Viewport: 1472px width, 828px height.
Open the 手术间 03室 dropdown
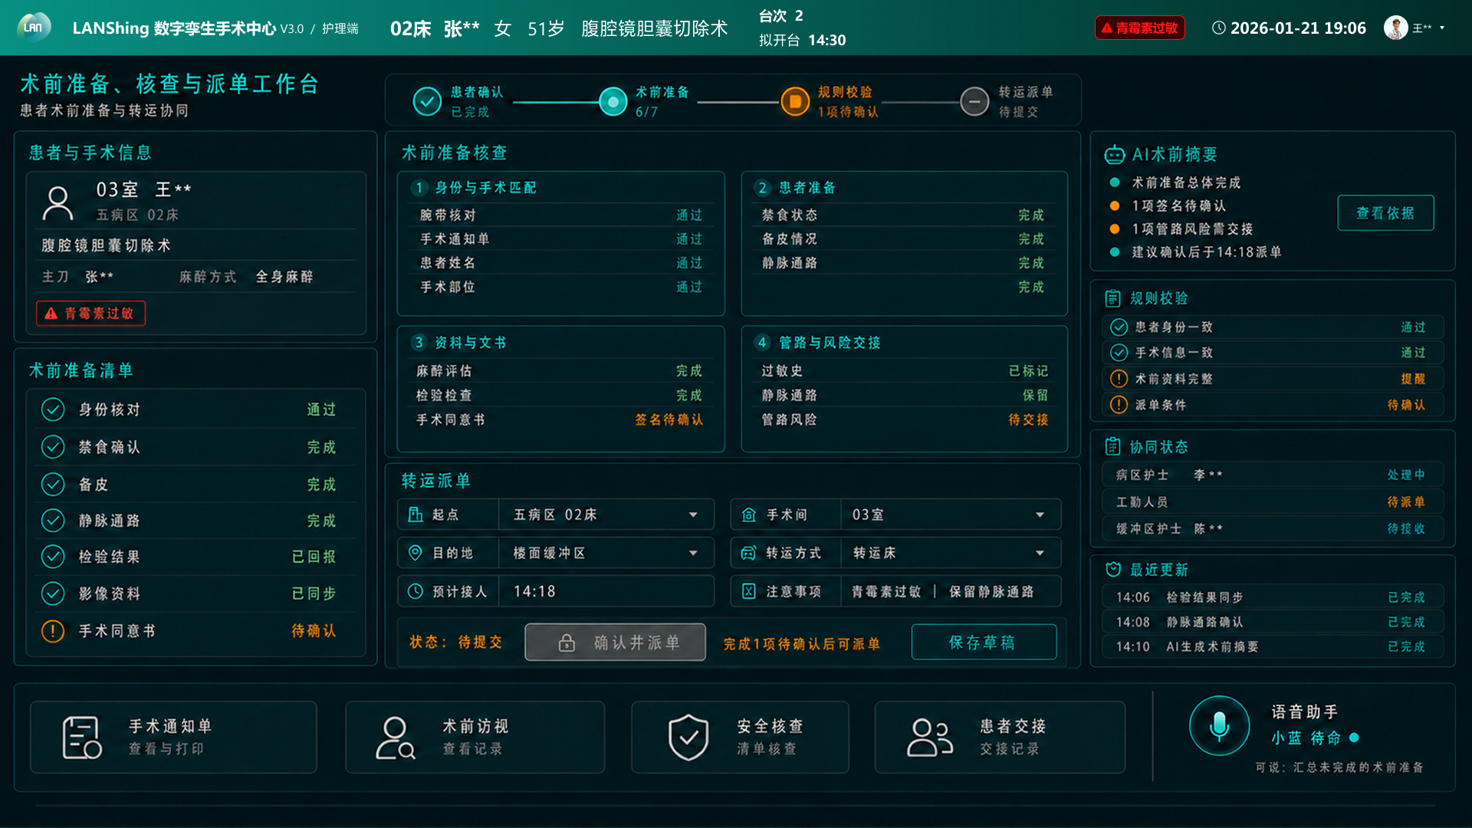click(1040, 514)
